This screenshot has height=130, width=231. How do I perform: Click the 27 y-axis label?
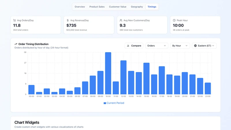pos(25,63)
